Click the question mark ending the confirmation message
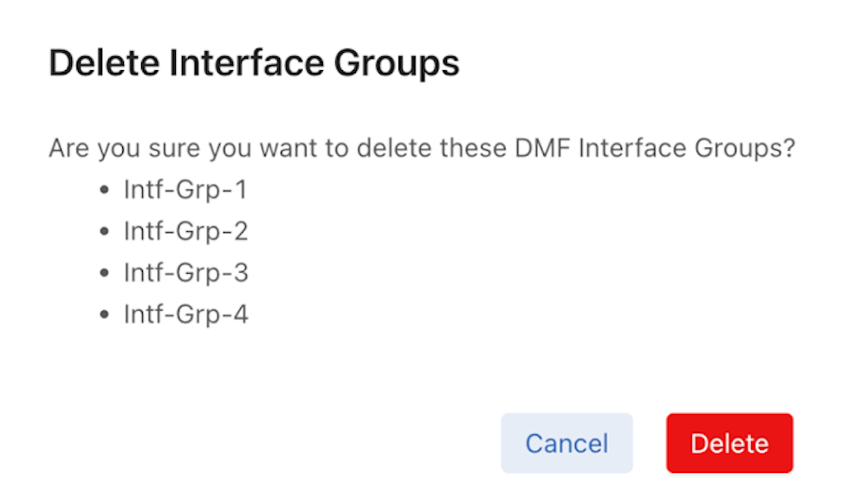This screenshot has height=486, width=842. (x=787, y=148)
